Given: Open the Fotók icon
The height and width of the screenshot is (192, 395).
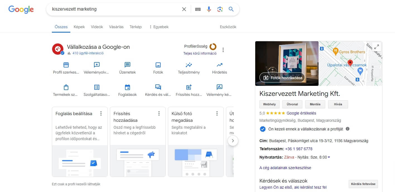Looking at the screenshot, I should click(x=158, y=65).
